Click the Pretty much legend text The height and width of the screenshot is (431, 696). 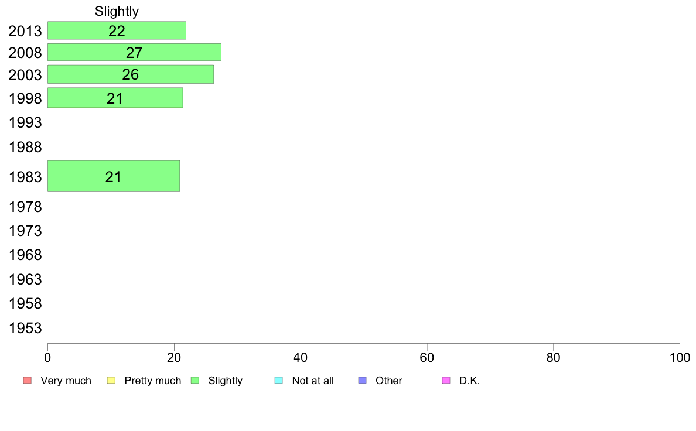click(153, 381)
